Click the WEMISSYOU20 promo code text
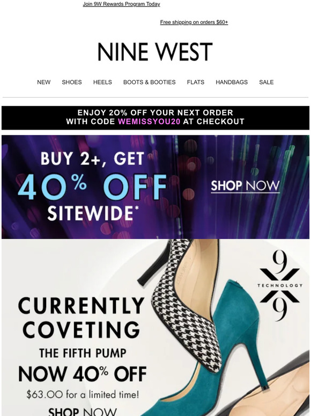 [149, 121]
